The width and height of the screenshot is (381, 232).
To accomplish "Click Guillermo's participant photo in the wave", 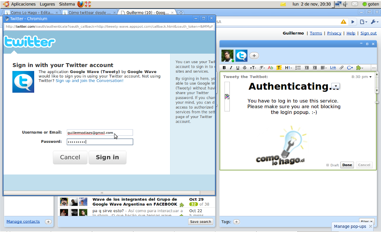I will [227, 55].
